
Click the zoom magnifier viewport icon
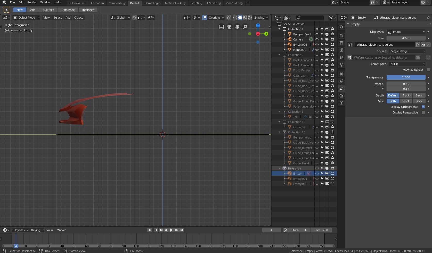245,27
